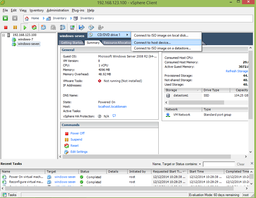256x198 pixels.
Task: Click the Tasks icon in status bar
Action: click(x=4, y=195)
